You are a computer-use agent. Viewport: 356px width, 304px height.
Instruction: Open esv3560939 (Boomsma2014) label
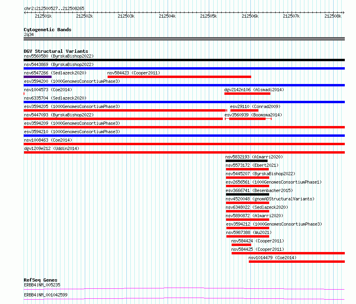[x=253, y=115]
